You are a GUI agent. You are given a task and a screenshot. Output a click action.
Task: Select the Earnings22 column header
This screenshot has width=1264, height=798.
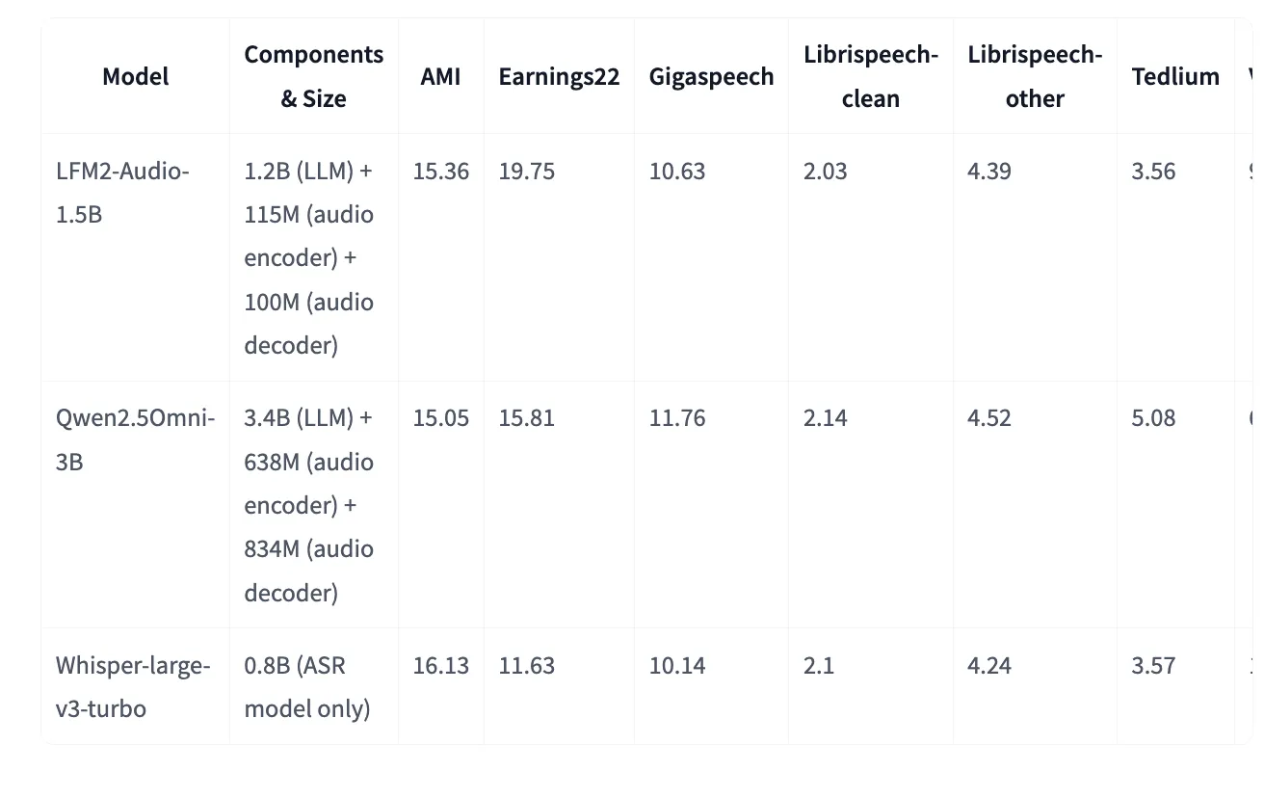pos(559,76)
